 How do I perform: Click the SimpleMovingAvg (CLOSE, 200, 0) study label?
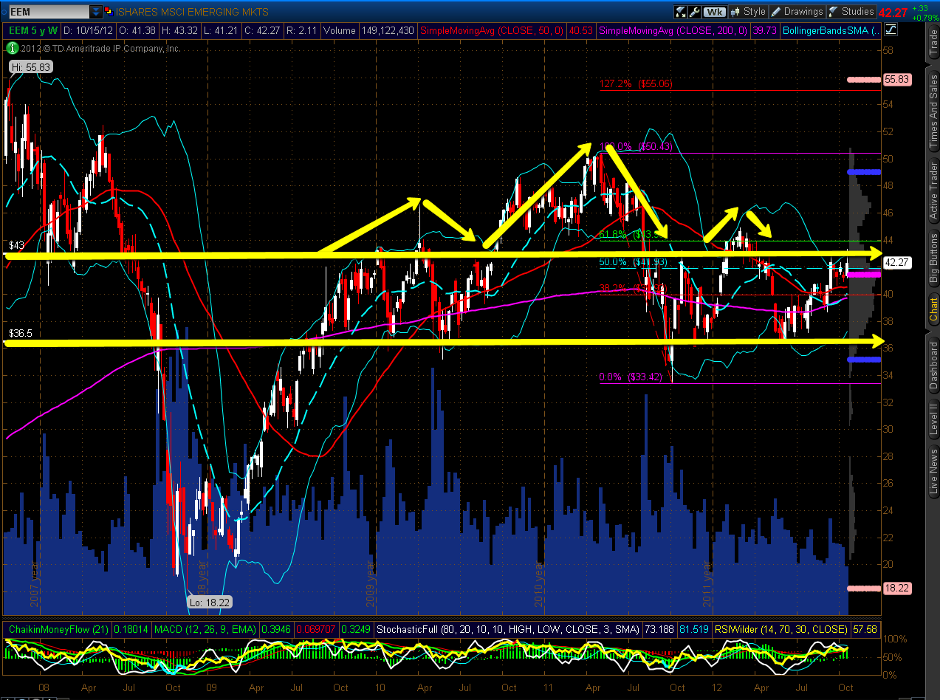pos(675,30)
